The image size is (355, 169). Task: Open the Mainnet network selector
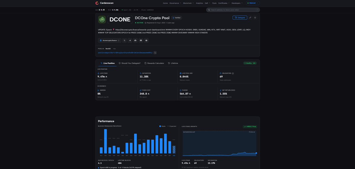[253, 3]
